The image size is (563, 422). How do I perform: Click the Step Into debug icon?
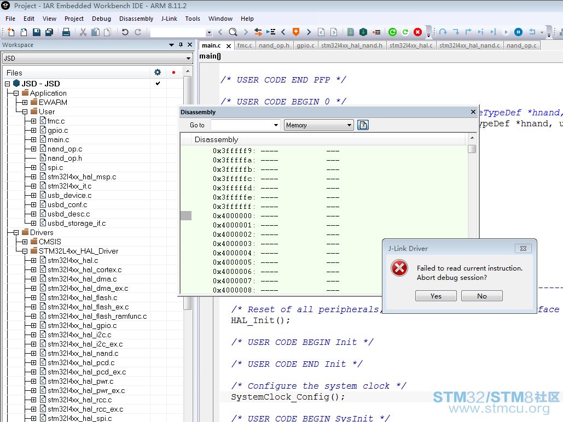pos(456,32)
